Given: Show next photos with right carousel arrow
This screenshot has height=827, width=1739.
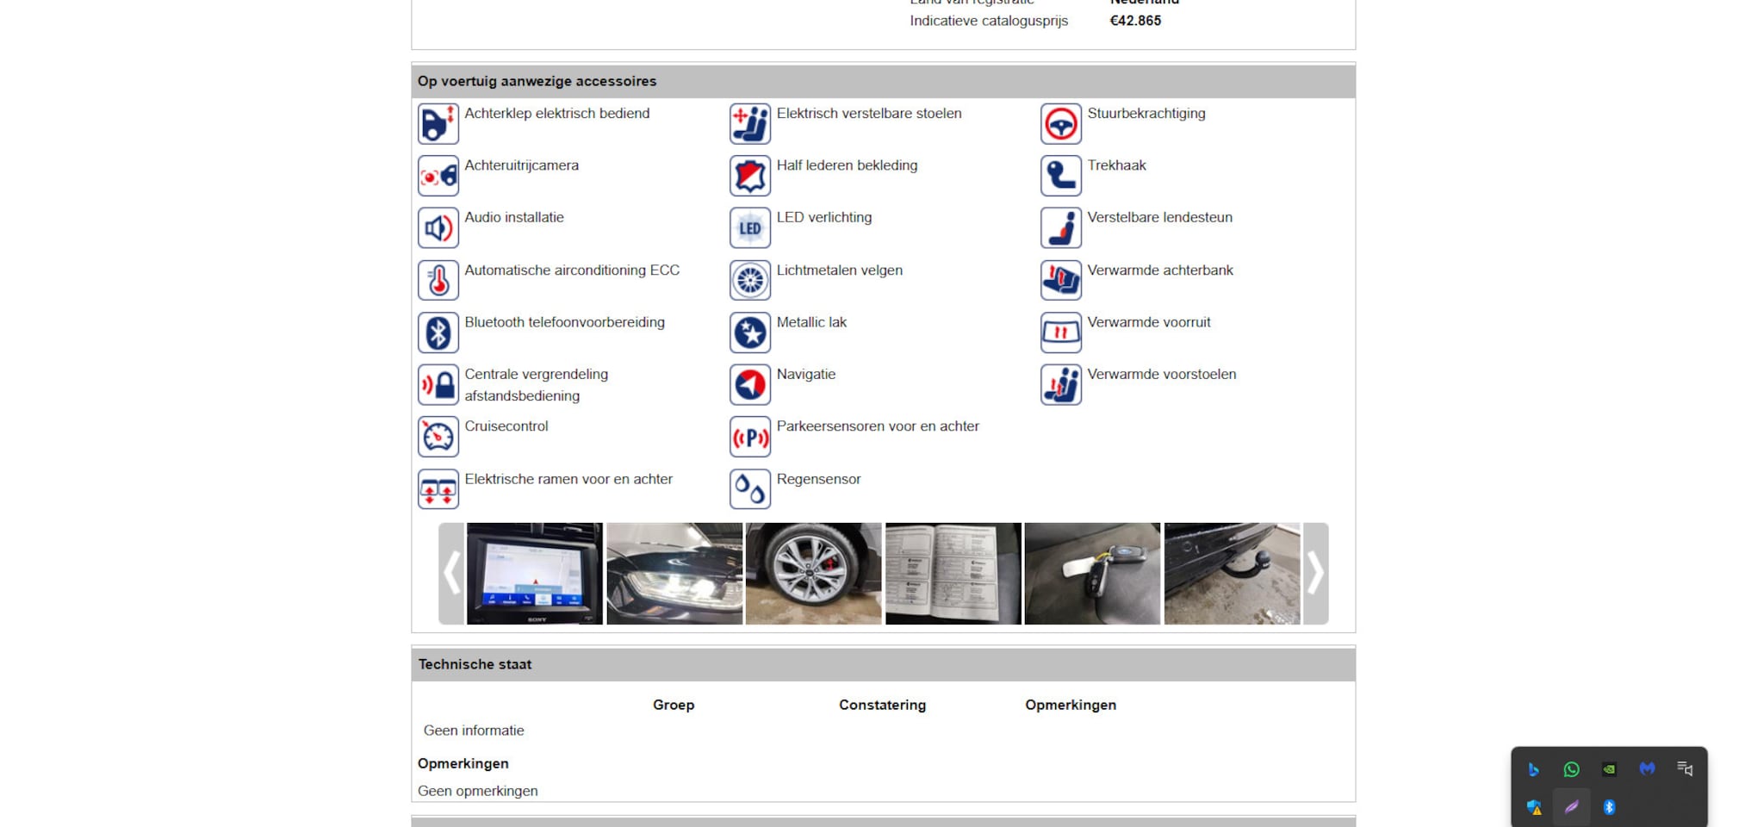Looking at the screenshot, I should pyautogui.click(x=1315, y=573).
